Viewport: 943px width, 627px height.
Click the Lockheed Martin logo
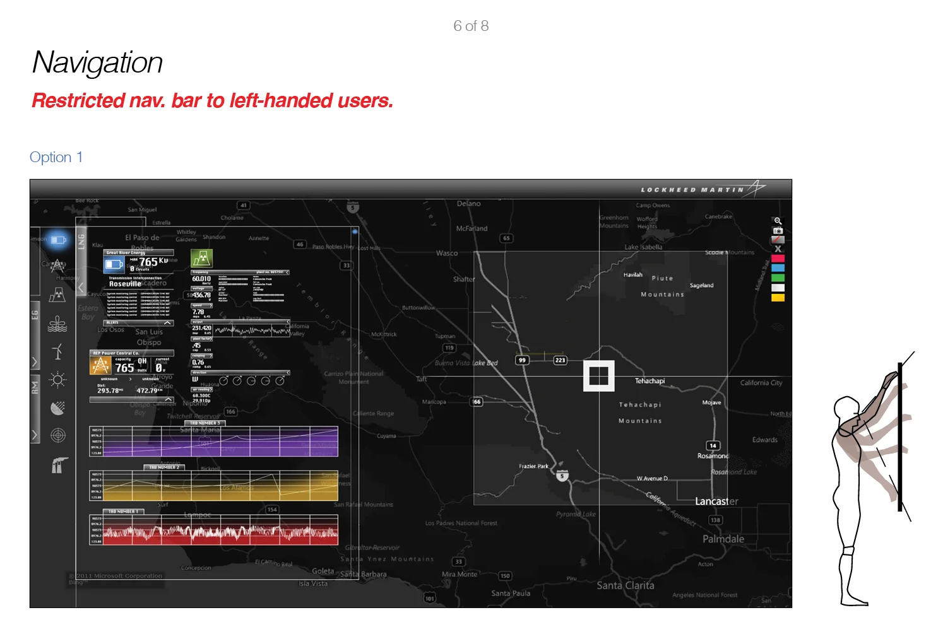703,189
